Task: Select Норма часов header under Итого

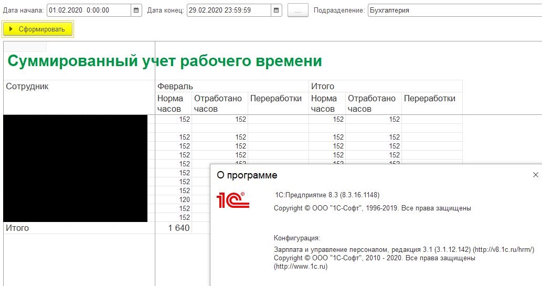Action: (x=327, y=103)
